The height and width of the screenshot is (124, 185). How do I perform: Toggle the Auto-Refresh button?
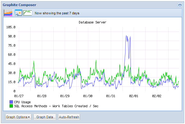tap(69, 117)
